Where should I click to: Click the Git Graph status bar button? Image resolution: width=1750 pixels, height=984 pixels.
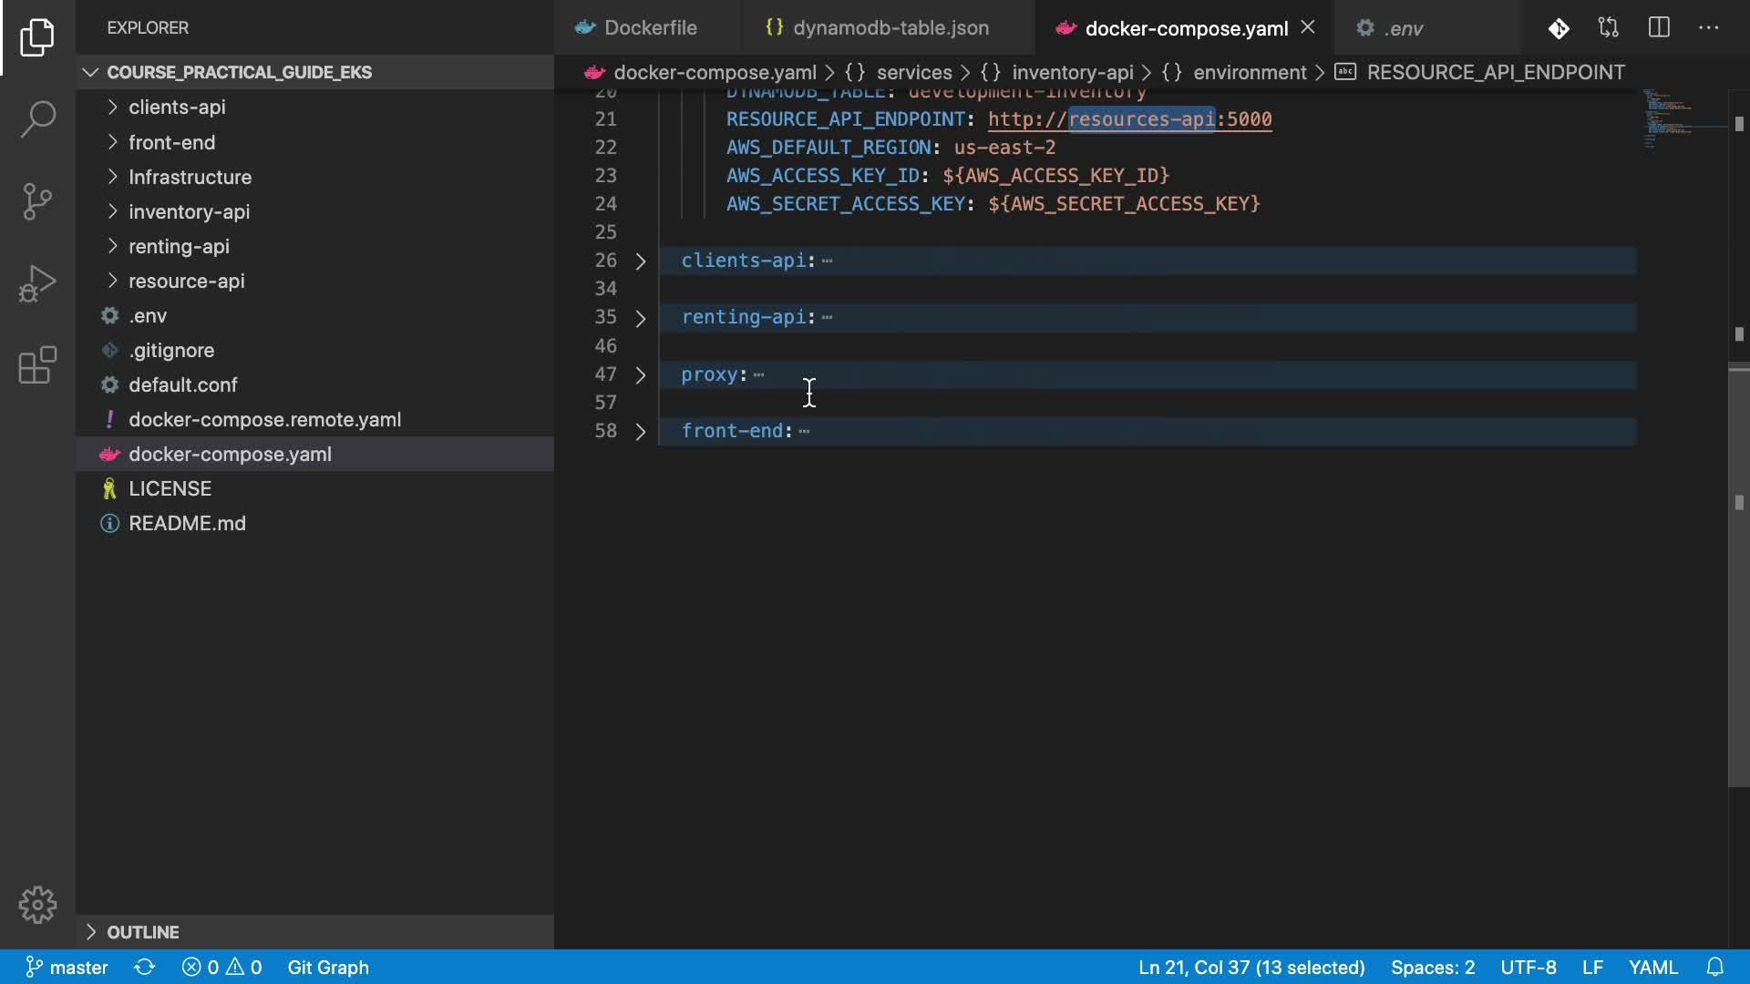[328, 967]
